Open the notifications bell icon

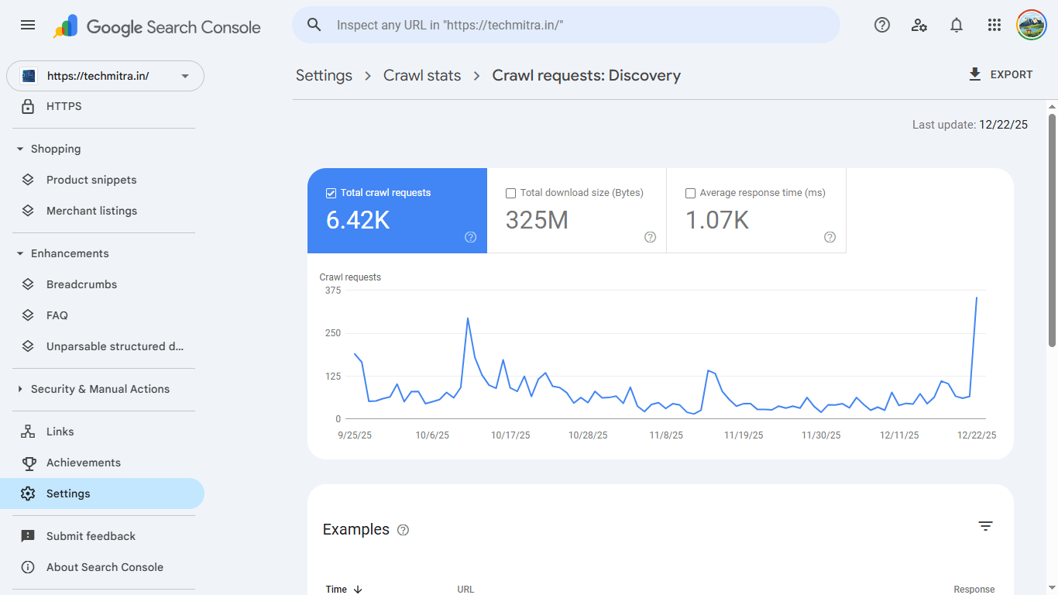[x=957, y=25]
